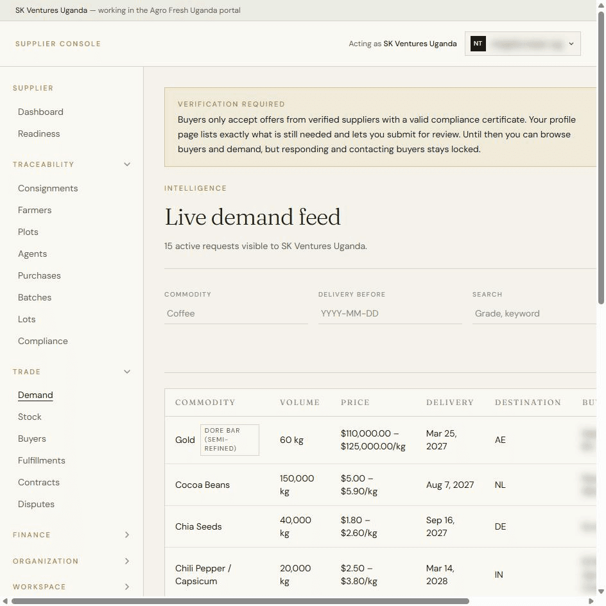
Task: Click the vertical scrollbar thumb
Action: (601, 159)
